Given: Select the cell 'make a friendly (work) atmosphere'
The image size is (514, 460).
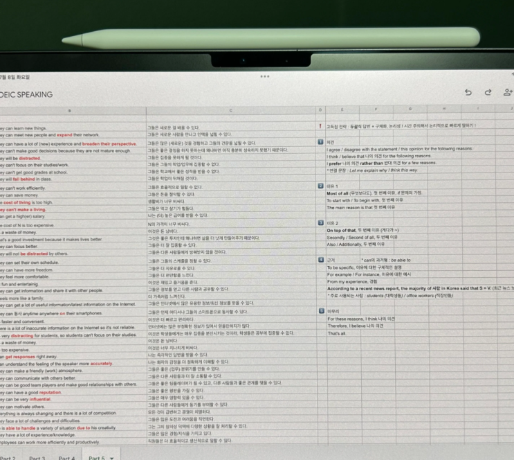Looking at the screenshot, I should point(73,371).
